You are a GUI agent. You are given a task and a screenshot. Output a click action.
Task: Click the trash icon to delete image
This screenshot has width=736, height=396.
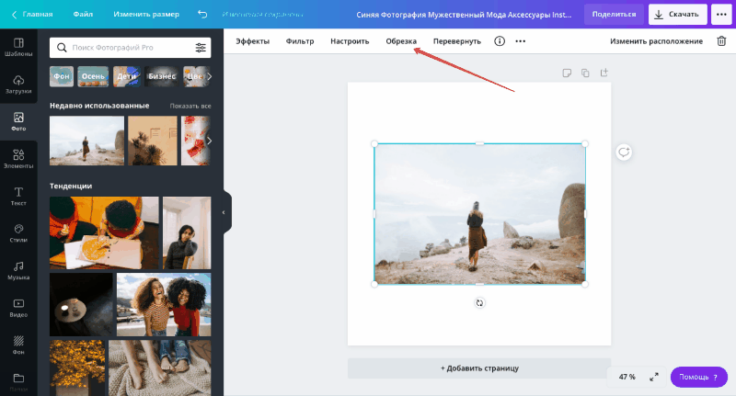click(x=722, y=41)
